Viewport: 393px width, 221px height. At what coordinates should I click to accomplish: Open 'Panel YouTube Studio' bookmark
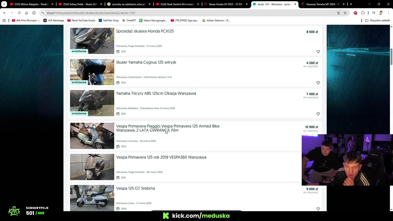click(81, 20)
